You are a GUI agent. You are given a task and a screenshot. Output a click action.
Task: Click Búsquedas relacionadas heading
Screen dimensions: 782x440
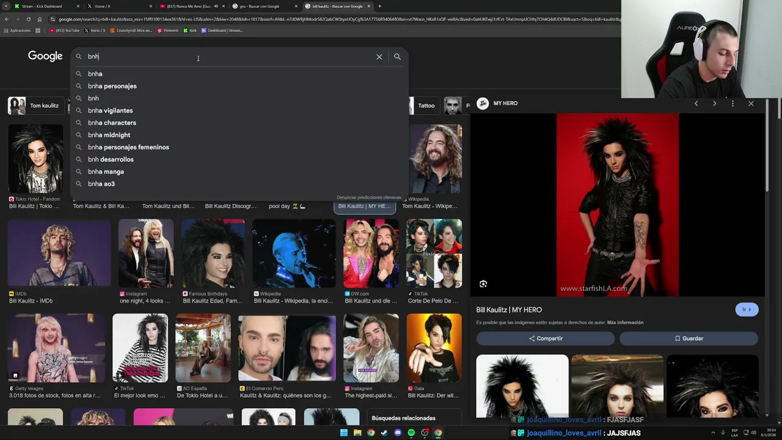tap(403, 418)
